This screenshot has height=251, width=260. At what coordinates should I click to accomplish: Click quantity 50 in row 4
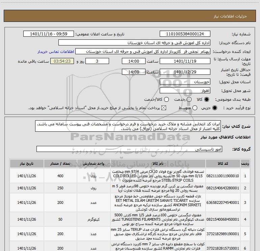click(x=60, y=219)
